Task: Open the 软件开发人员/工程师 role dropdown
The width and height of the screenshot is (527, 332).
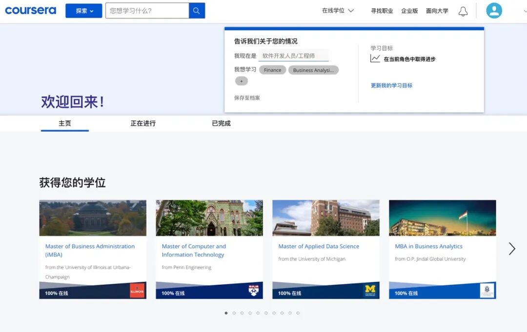Action: [293, 56]
